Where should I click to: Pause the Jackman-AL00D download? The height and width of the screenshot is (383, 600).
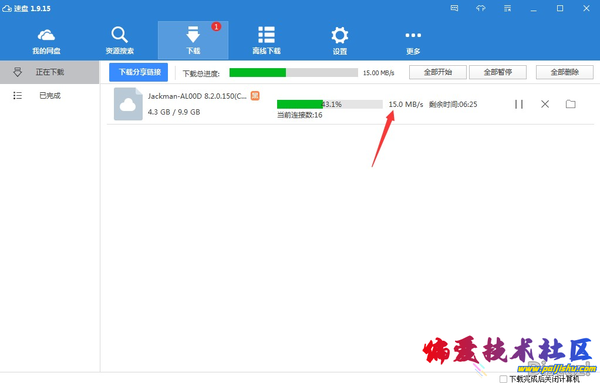click(x=519, y=104)
